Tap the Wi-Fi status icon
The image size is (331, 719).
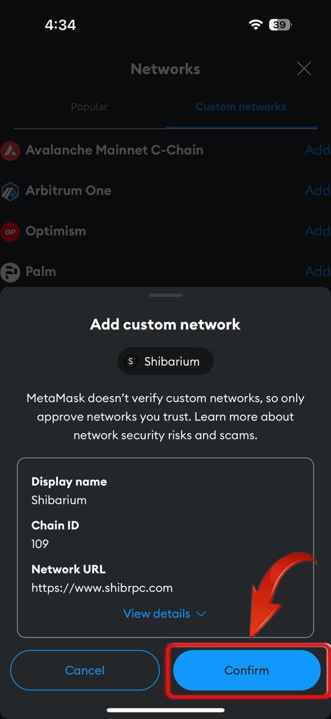pyautogui.click(x=256, y=25)
